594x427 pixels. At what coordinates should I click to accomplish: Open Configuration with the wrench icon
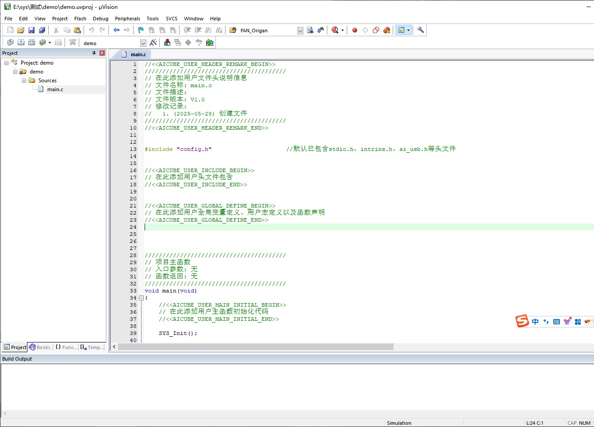coord(421,30)
